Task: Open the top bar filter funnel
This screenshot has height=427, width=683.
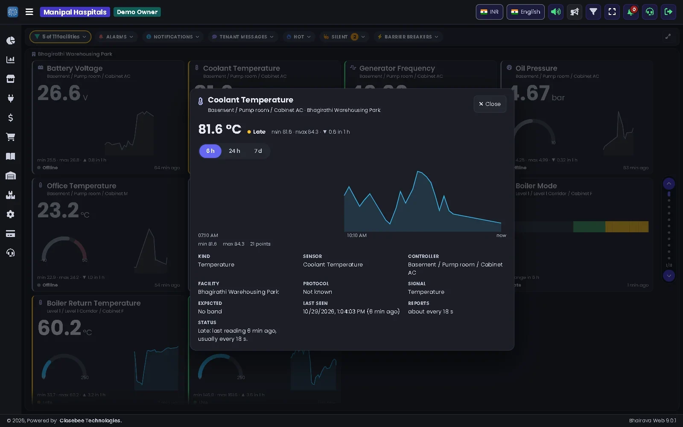Action: [x=593, y=12]
